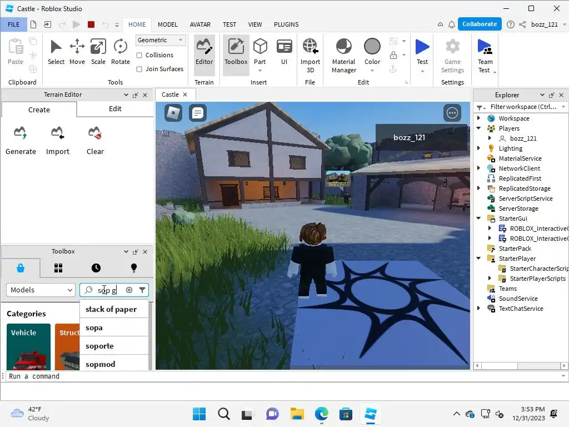Viewport: 569px width, 427px height.
Task: Open Toolbox Creations lightbulb tab
Action: [x=134, y=268]
